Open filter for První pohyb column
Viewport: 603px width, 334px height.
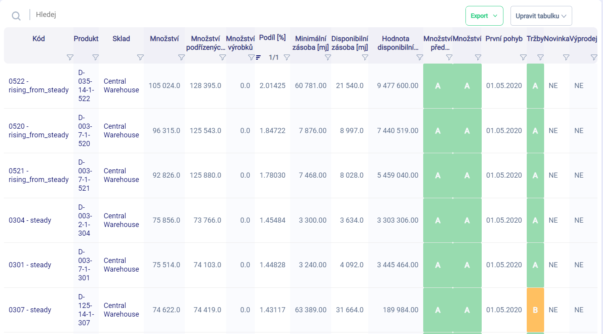coord(523,58)
